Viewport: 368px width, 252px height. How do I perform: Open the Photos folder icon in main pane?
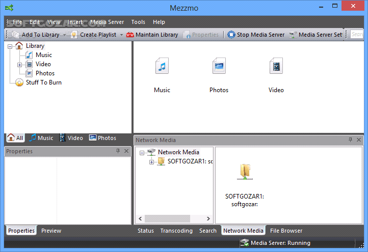coord(219,67)
